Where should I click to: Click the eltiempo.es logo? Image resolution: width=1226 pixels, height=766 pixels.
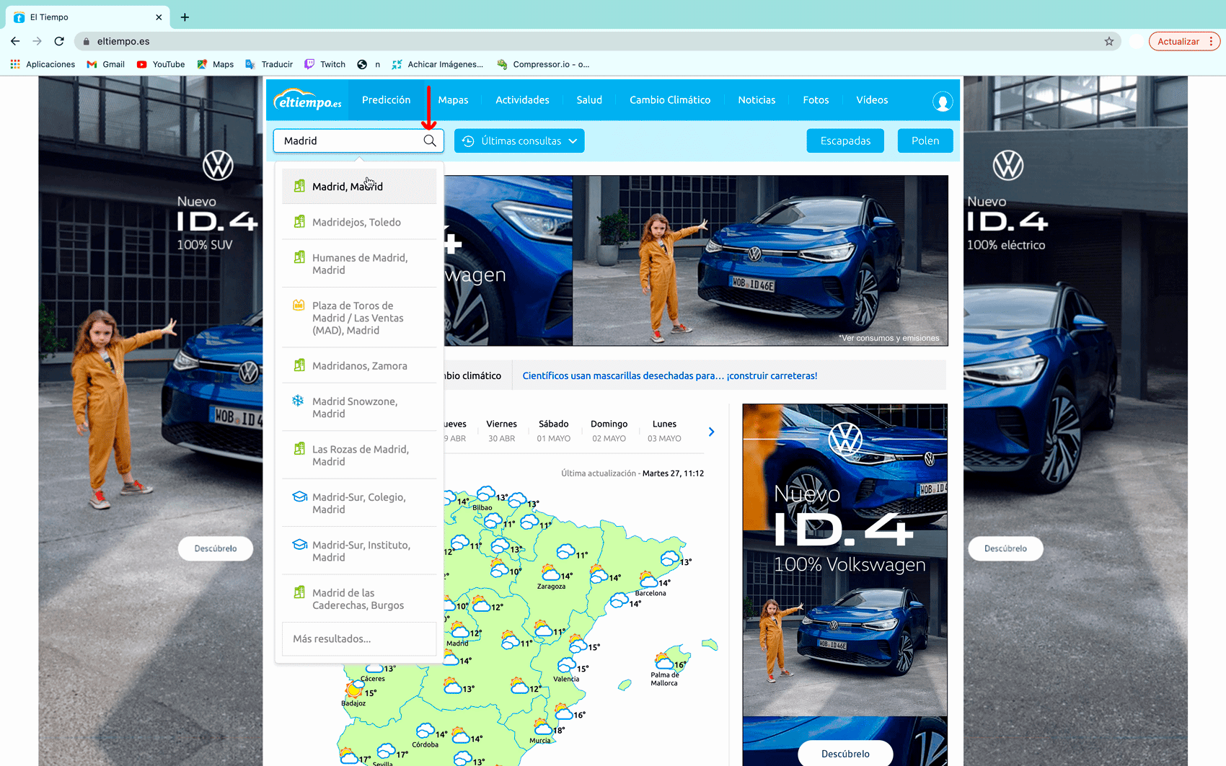pyautogui.click(x=307, y=100)
